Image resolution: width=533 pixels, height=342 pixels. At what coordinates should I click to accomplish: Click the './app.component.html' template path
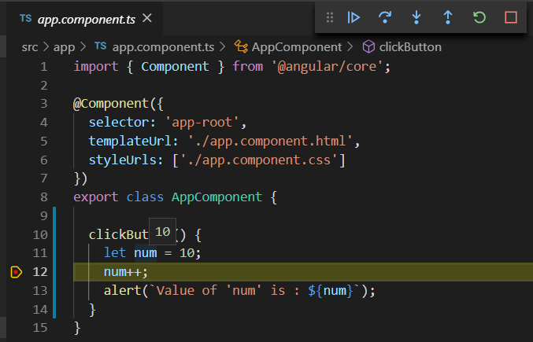point(271,142)
